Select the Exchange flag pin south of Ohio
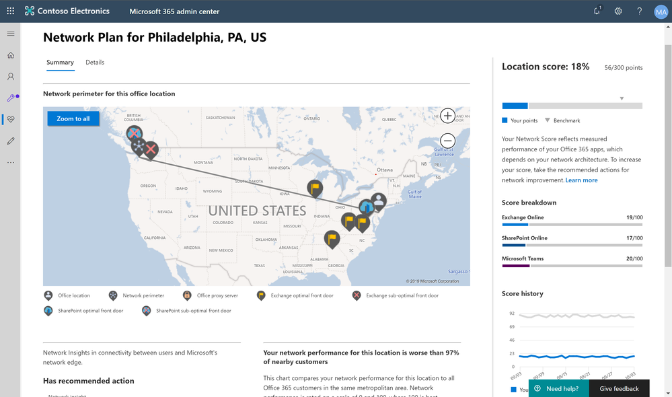Image resolution: width=672 pixels, height=397 pixels. 349,221
